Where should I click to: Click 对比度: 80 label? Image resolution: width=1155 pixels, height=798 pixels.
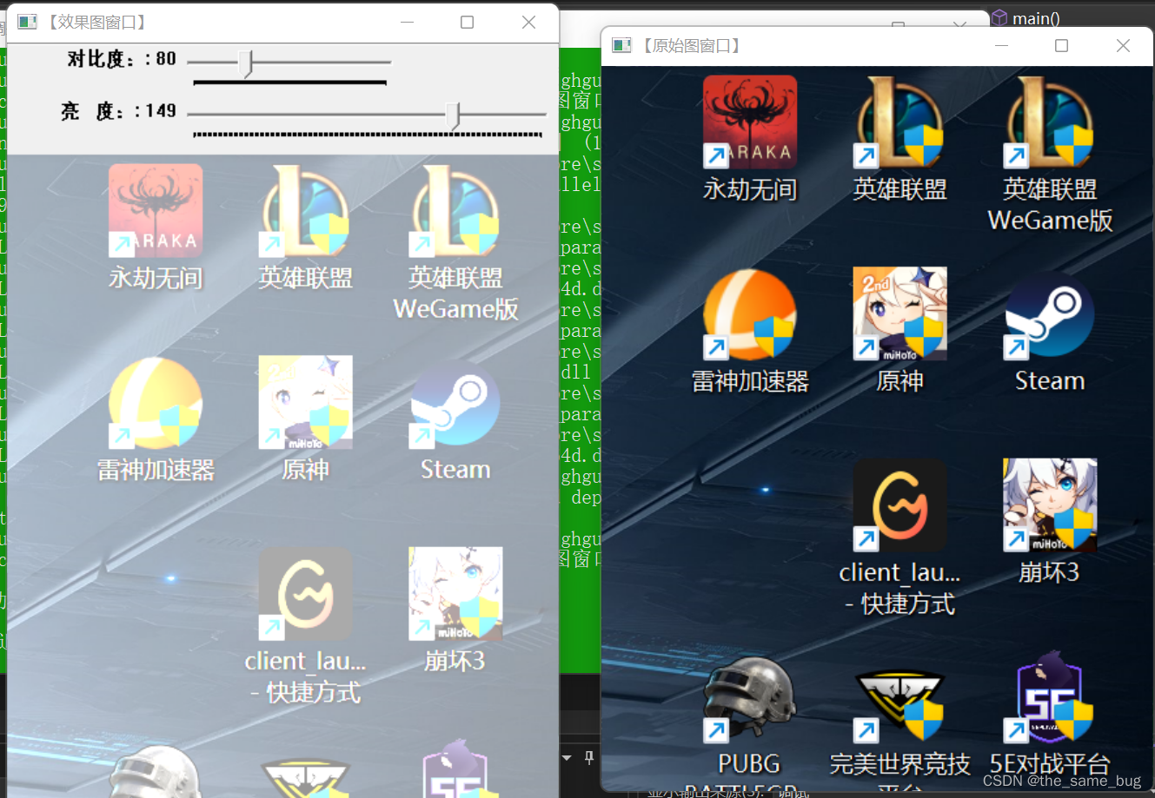click(x=122, y=59)
